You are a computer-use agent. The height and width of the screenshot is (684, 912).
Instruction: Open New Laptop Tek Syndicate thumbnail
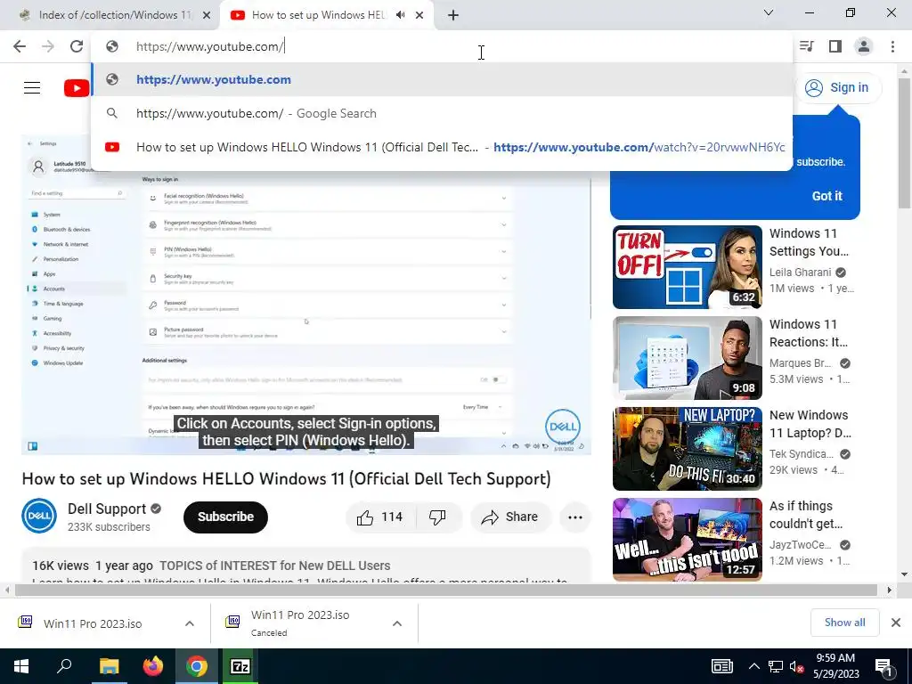[687, 449]
